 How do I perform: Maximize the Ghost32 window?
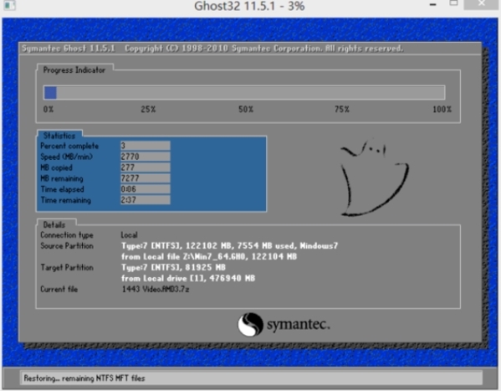pyautogui.click(x=453, y=4)
